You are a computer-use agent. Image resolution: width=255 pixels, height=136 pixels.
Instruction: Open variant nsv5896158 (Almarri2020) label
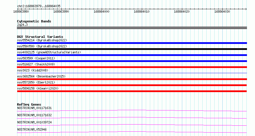38,88
